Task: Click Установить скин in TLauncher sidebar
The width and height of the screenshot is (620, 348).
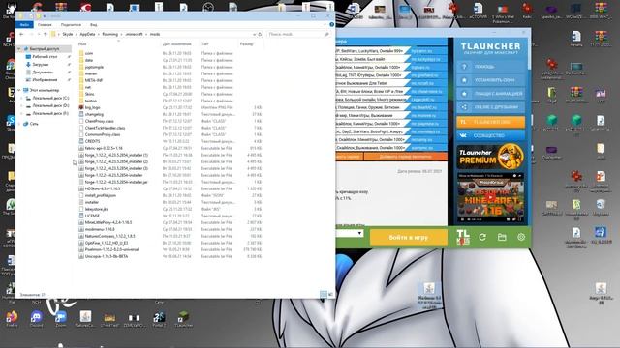Action: click(490, 80)
